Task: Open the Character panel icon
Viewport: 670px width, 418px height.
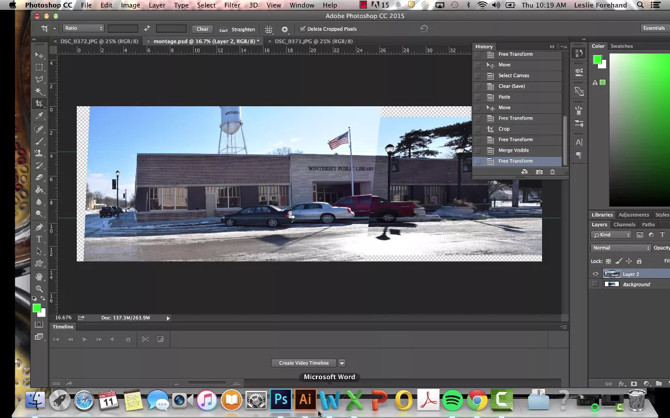Action: [579, 142]
